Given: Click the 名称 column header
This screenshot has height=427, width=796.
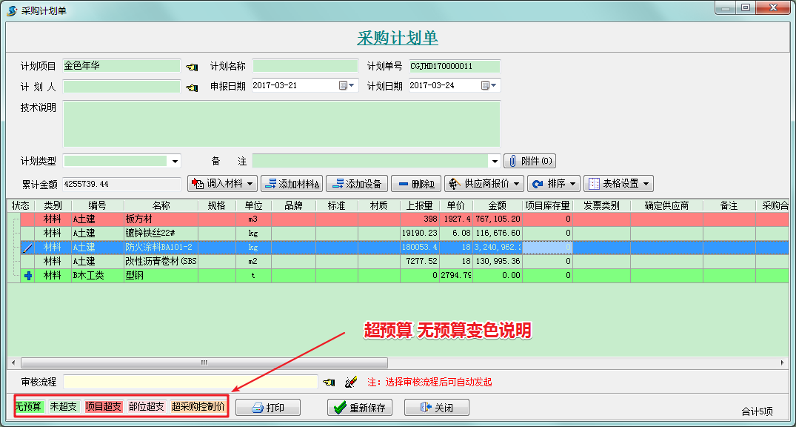Looking at the screenshot, I should click(x=161, y=206).
